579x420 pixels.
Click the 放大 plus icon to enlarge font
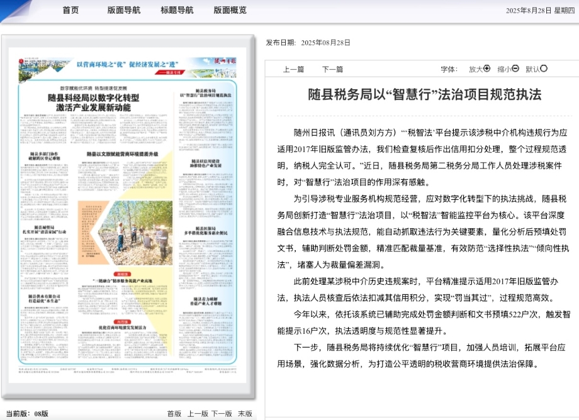coord(487,69)
